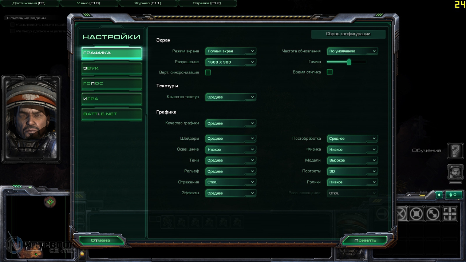Open the Разрешение dropdown

click(x=230, y=62)
